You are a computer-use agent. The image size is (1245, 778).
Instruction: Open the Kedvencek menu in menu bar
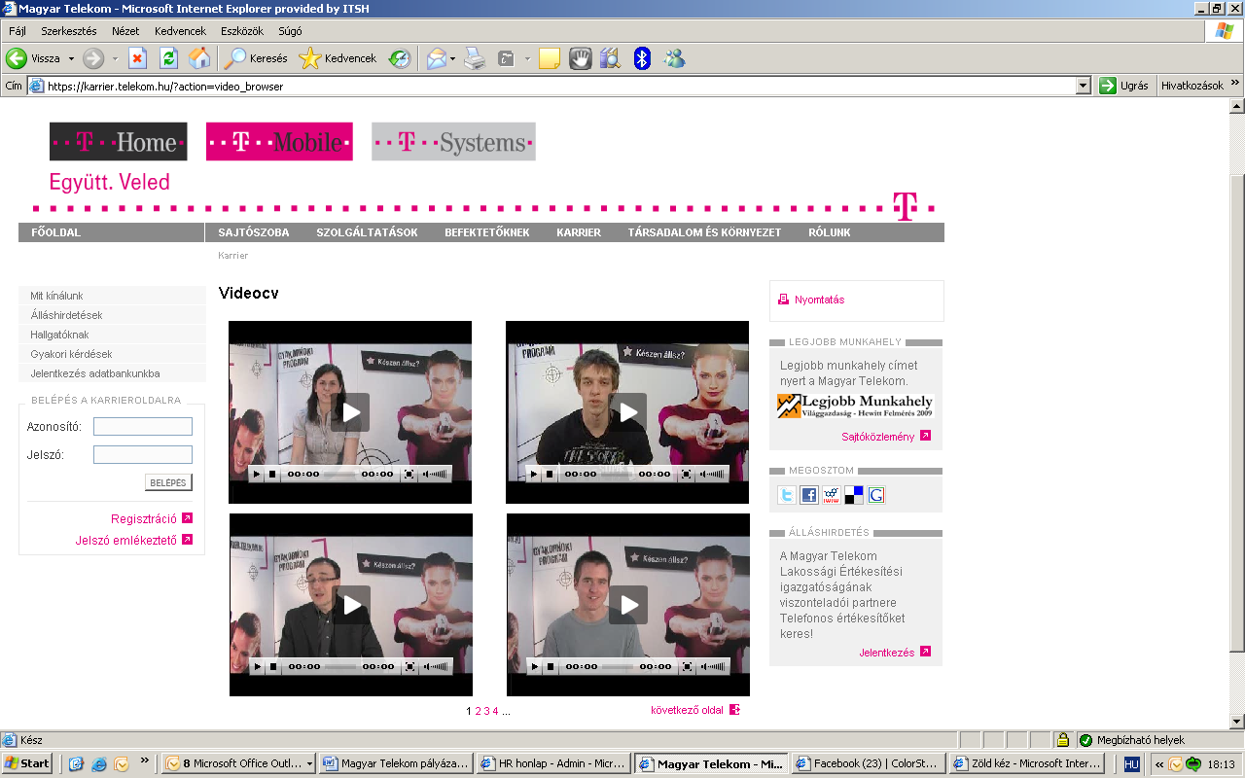[x=180, y=31]
